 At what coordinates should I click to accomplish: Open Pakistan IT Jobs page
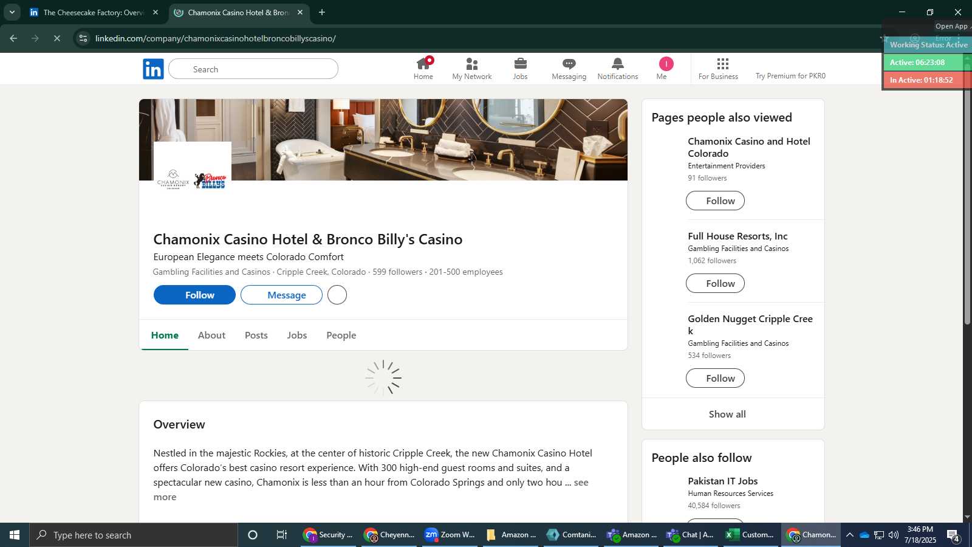pos(722,481)
